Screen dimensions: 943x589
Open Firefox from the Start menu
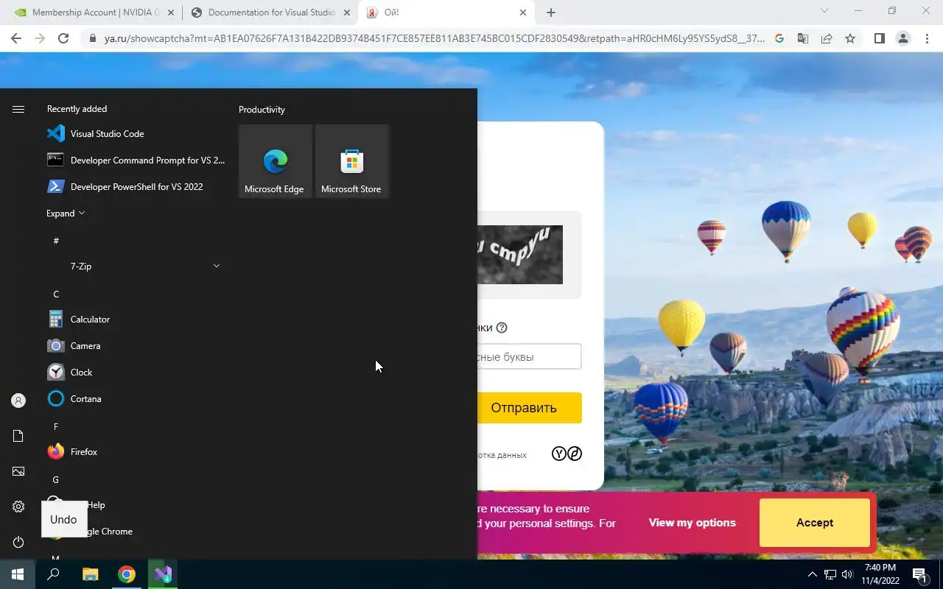tap(136, 452)
